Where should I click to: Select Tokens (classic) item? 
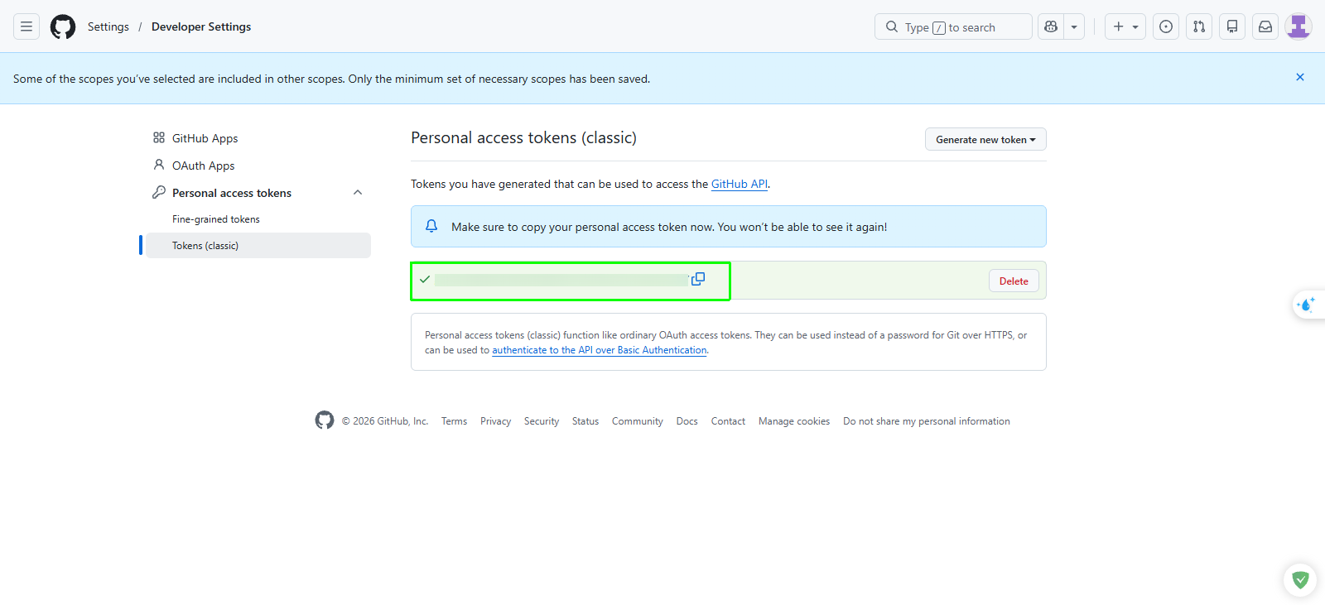coord(258,246)
